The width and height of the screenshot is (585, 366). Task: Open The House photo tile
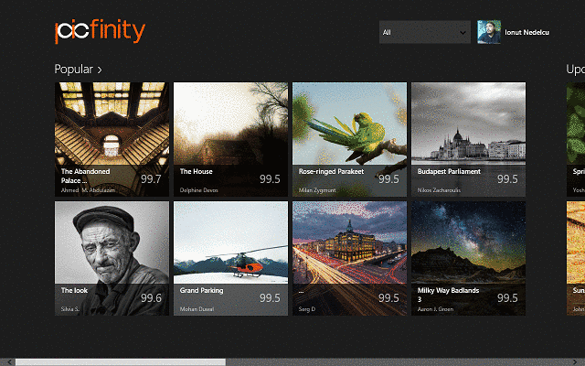click(x=230, y=139)
